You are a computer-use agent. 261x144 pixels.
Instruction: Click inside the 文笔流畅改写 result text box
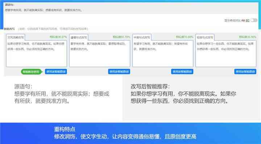tap(37, 53)
